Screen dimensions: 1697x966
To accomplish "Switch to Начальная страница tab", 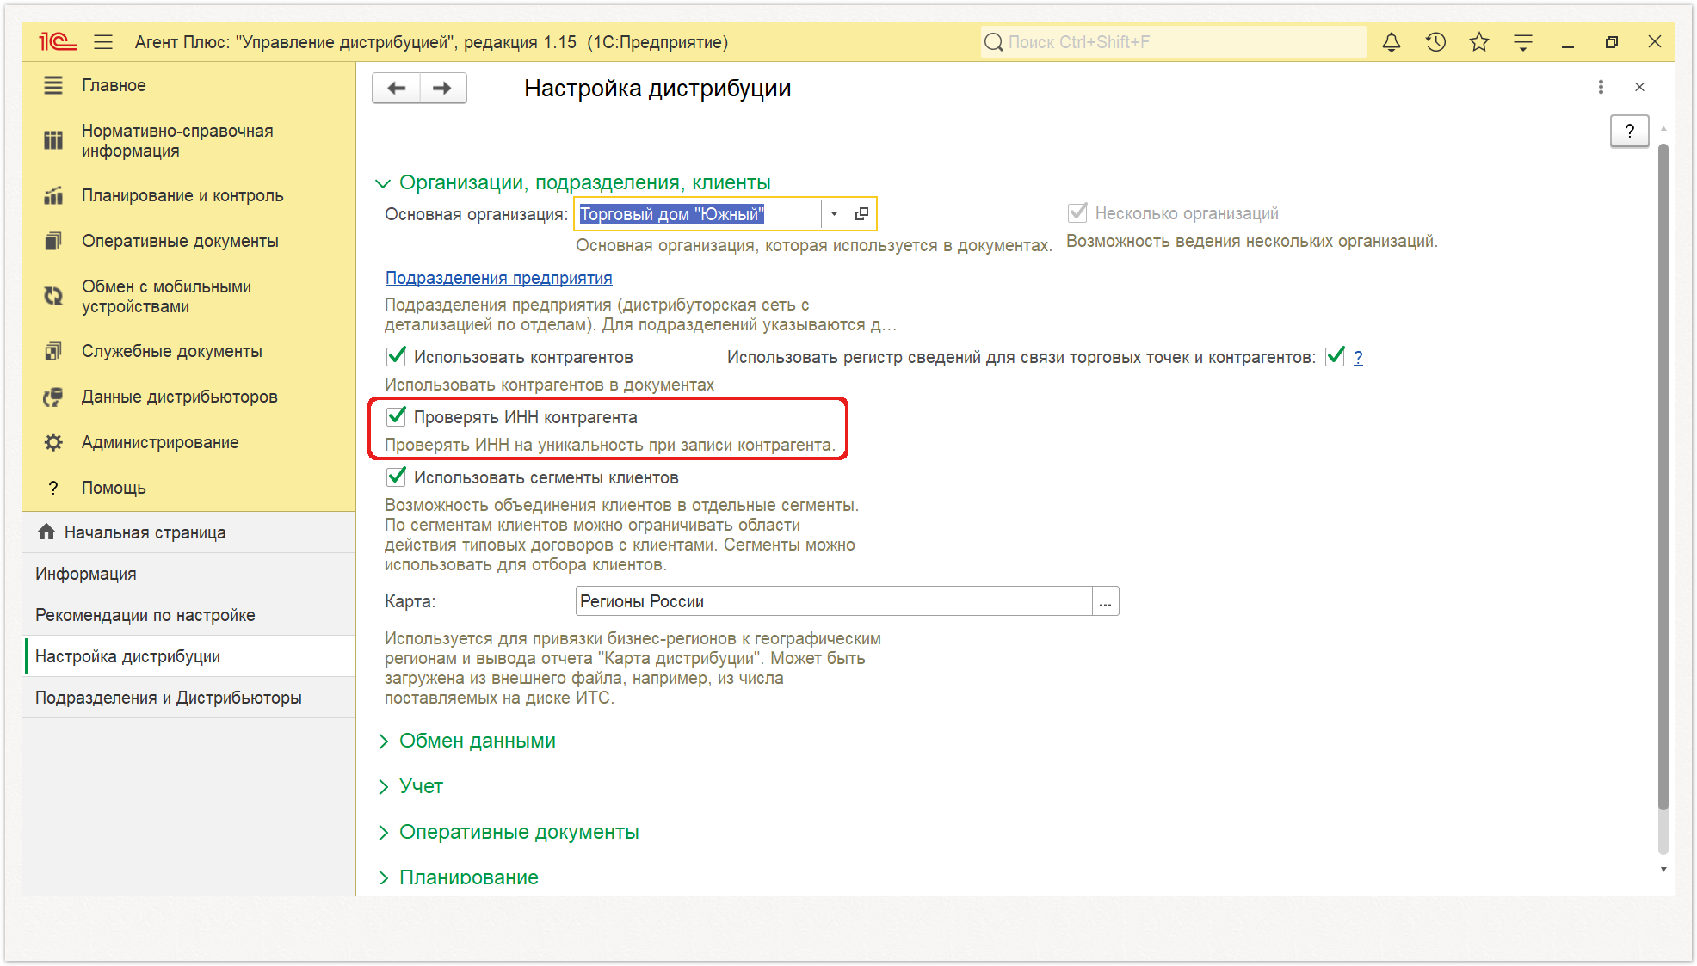I will coord(189,532).
